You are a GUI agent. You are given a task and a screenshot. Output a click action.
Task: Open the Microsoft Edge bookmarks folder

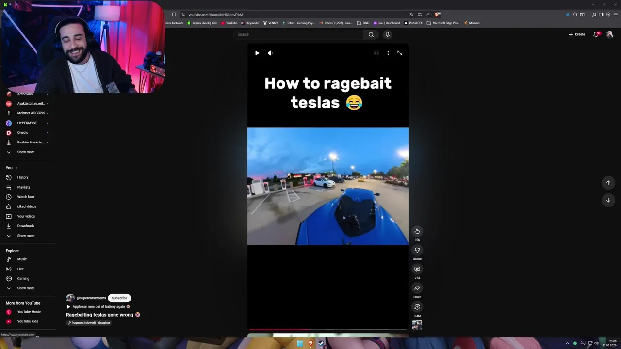tap(443, 23)
